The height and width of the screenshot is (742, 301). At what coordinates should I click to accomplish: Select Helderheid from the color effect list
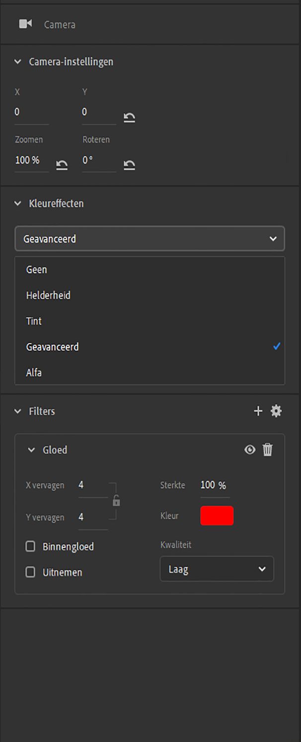(48, 295)
